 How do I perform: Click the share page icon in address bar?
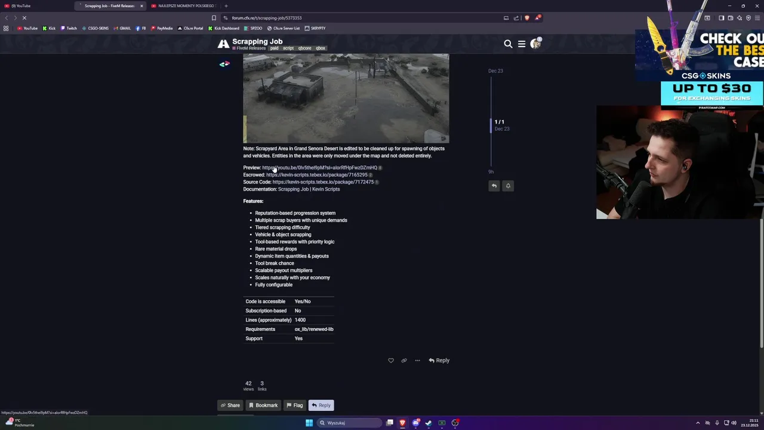tap(516, 18)
